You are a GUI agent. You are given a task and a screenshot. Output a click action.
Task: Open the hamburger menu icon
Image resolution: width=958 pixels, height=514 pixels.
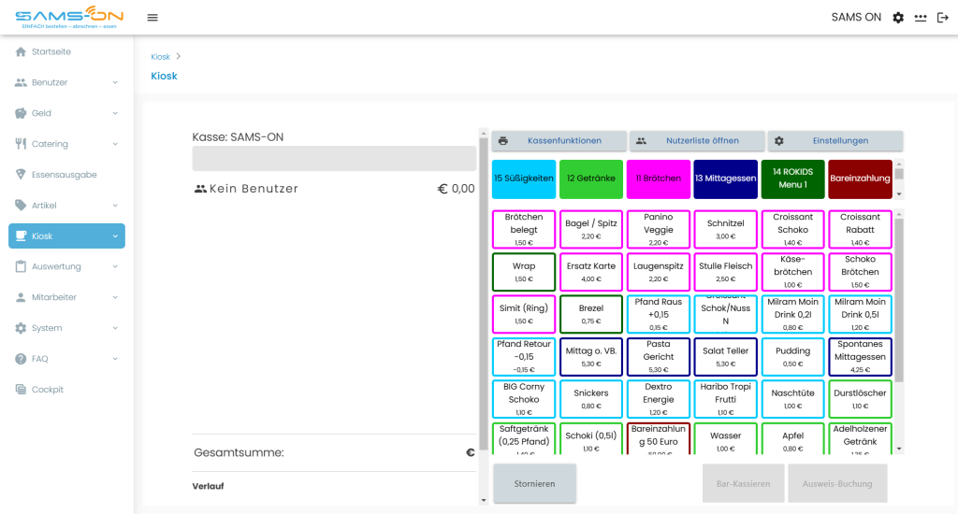[x=152, y=18]
